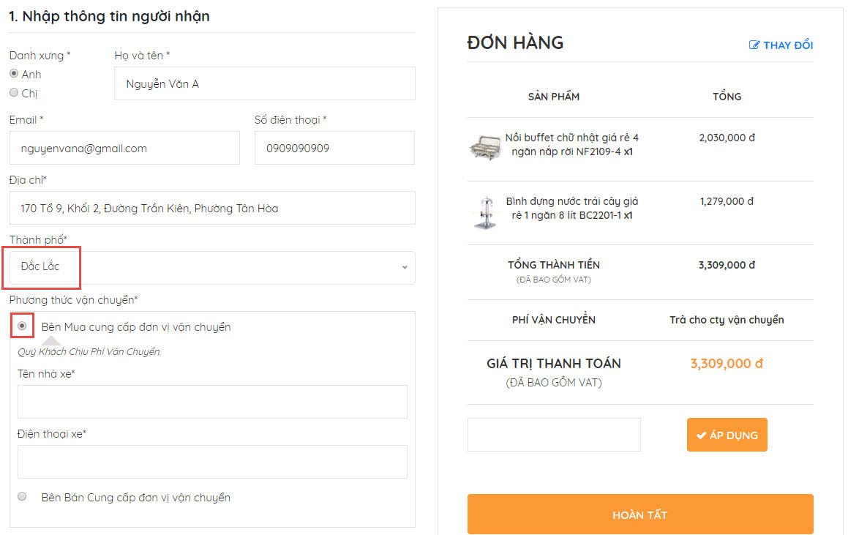Choose Bên Mua cung cấp đơn vị vận chuyển

pos(23,326)
